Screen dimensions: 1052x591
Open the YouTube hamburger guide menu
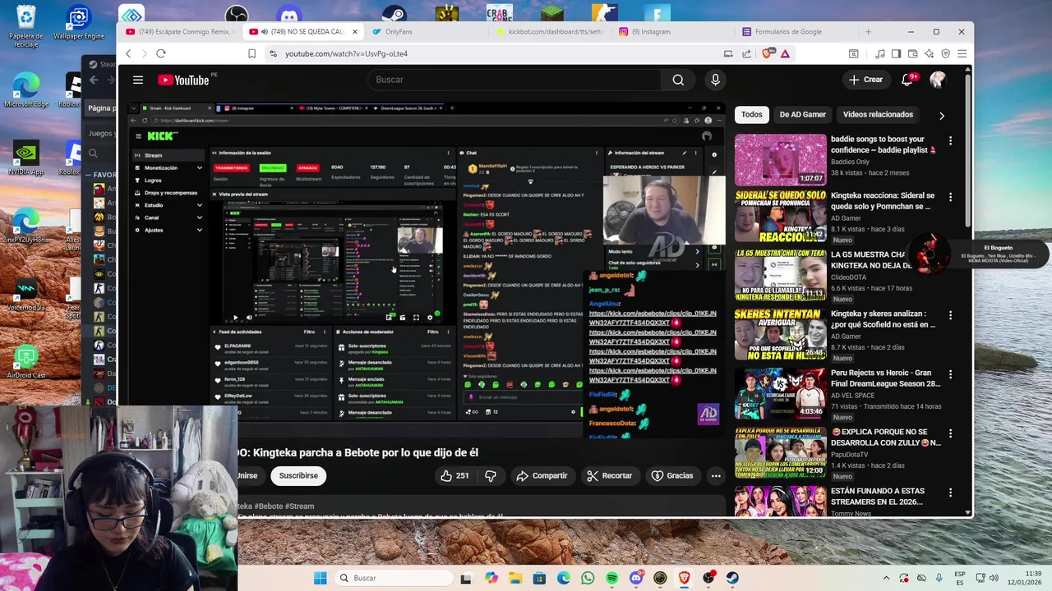point(138,80)
